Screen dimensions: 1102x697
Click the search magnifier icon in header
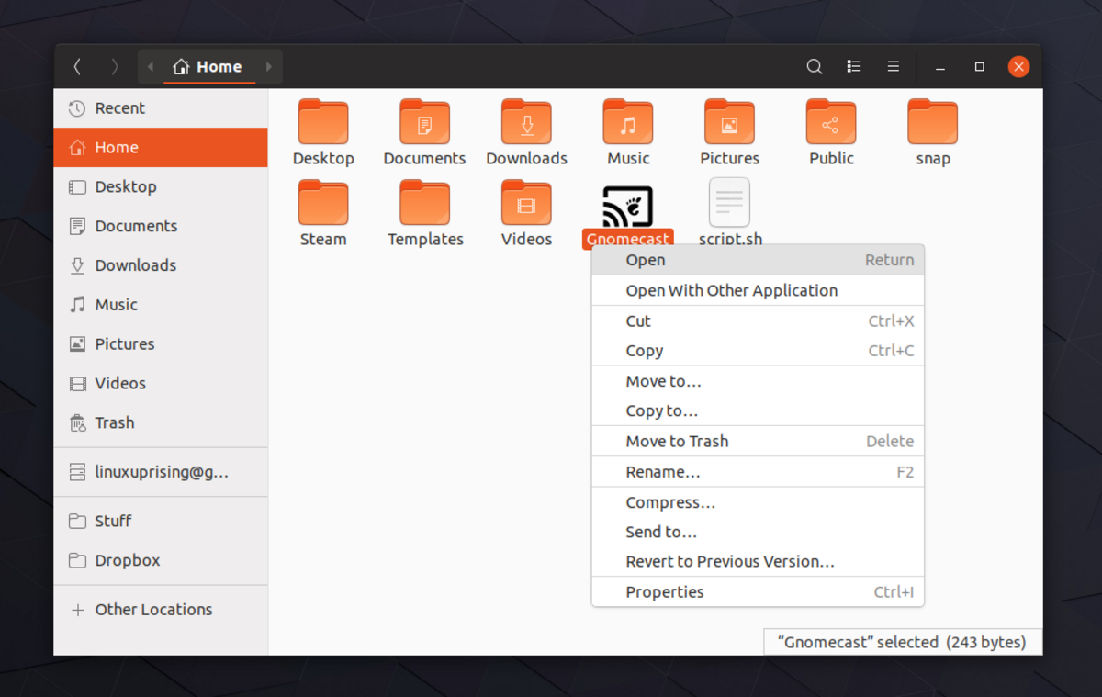(x=814, y=66)
